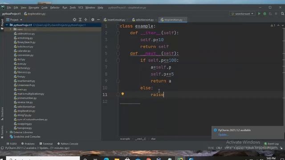Click the warnings indicator in editor corner

pos(273,26)
